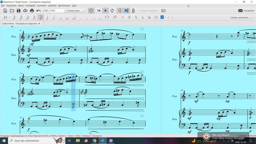This screenshot has width=256, height=144.
Task: Toggle note input mode (N icon)
Action: pyautogui.click(x=5, y=17)
